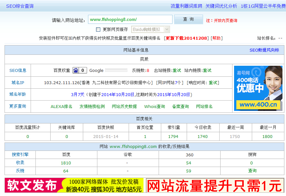Click 百度快照 date 2015-01-14
Screen dimensions: 286x196
[x=106, y=137]
